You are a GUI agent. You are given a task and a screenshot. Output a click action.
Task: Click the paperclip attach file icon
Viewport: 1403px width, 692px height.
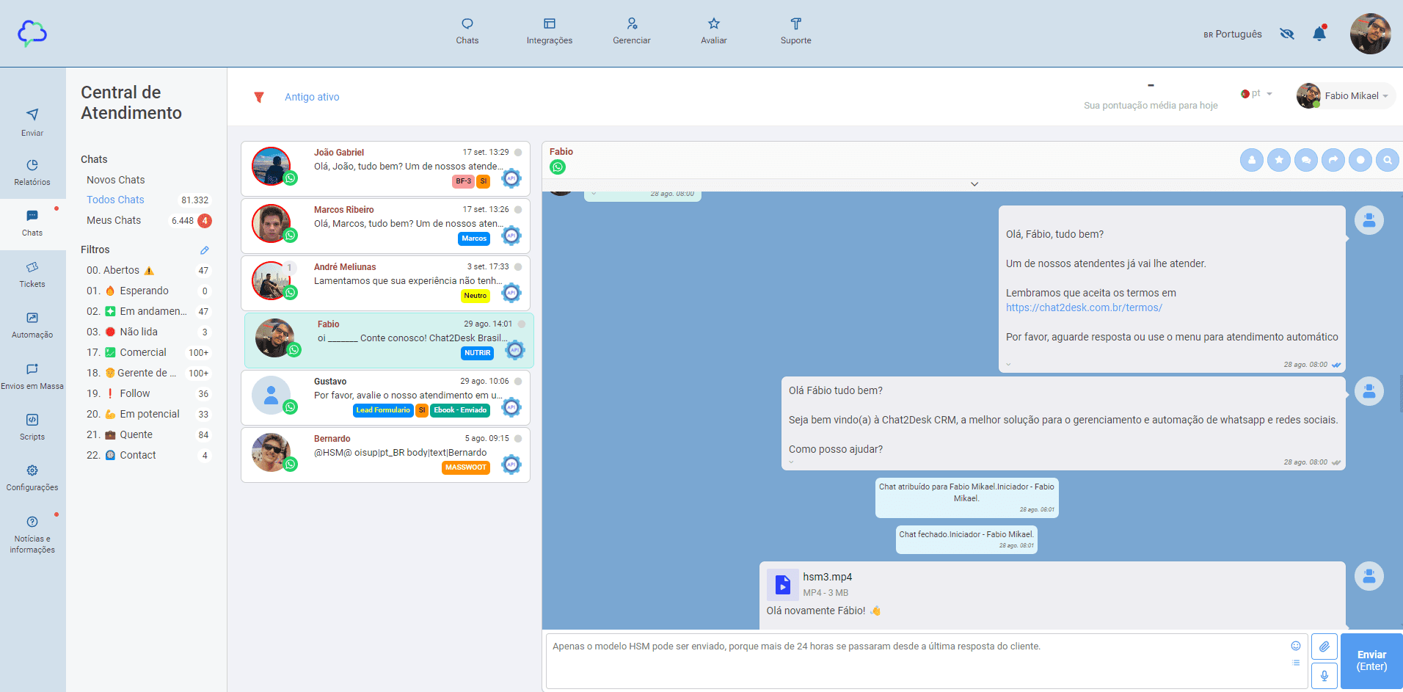[1324, 647]
